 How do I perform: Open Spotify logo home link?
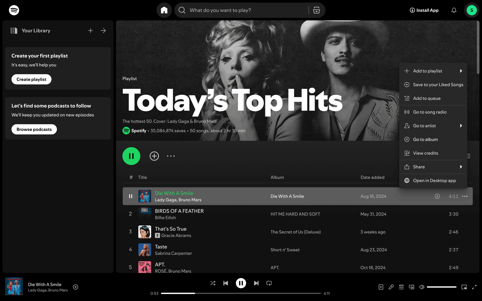pyautogui.click(x=14, y=10)
